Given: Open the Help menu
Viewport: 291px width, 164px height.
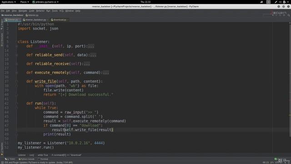Looking at the screenshot, I should coord(78,11).
